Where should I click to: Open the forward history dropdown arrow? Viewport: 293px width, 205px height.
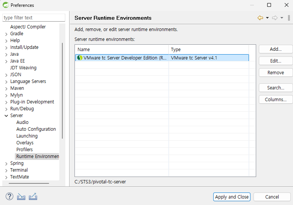[282, 18]
